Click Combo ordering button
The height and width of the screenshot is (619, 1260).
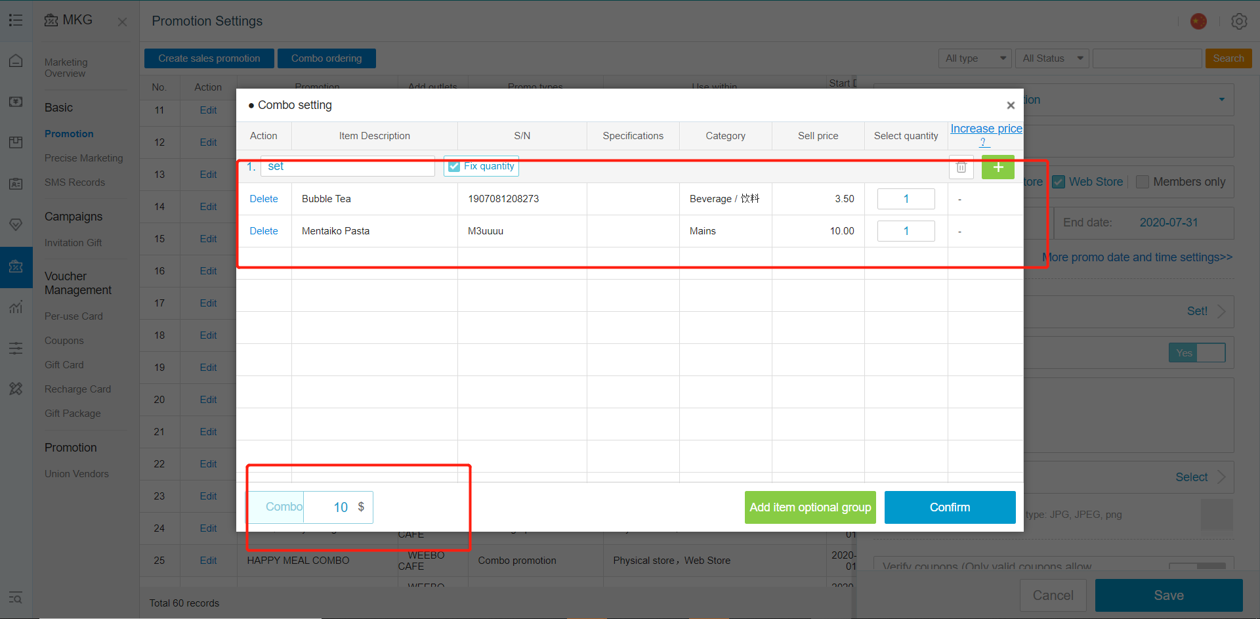tap(326, 58)
